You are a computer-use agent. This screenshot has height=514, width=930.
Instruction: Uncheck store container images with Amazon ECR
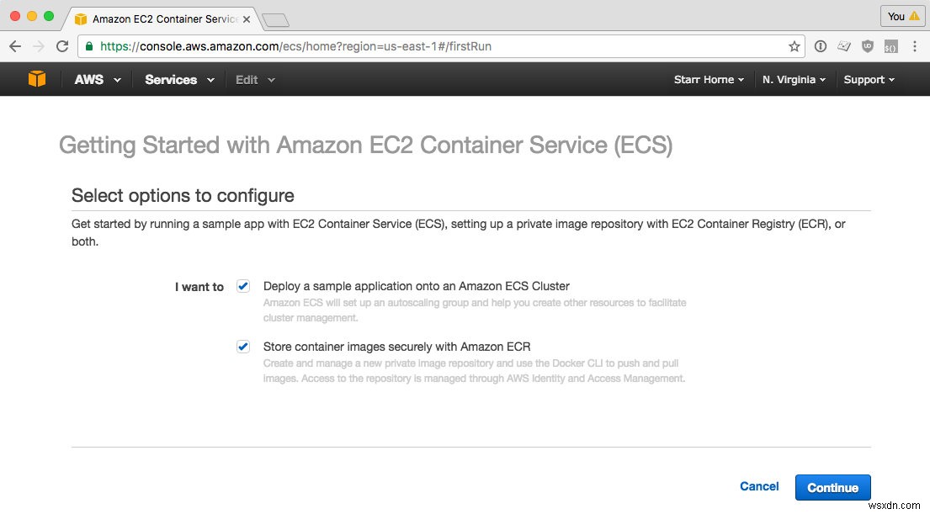click(242, 347)
